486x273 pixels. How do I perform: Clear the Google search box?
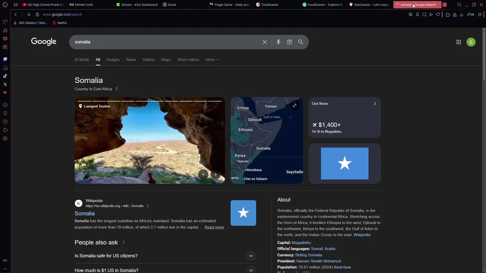[265, 42]
